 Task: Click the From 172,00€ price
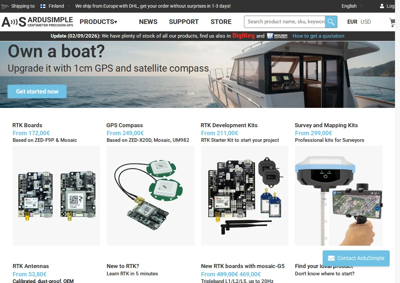[31, 133]
